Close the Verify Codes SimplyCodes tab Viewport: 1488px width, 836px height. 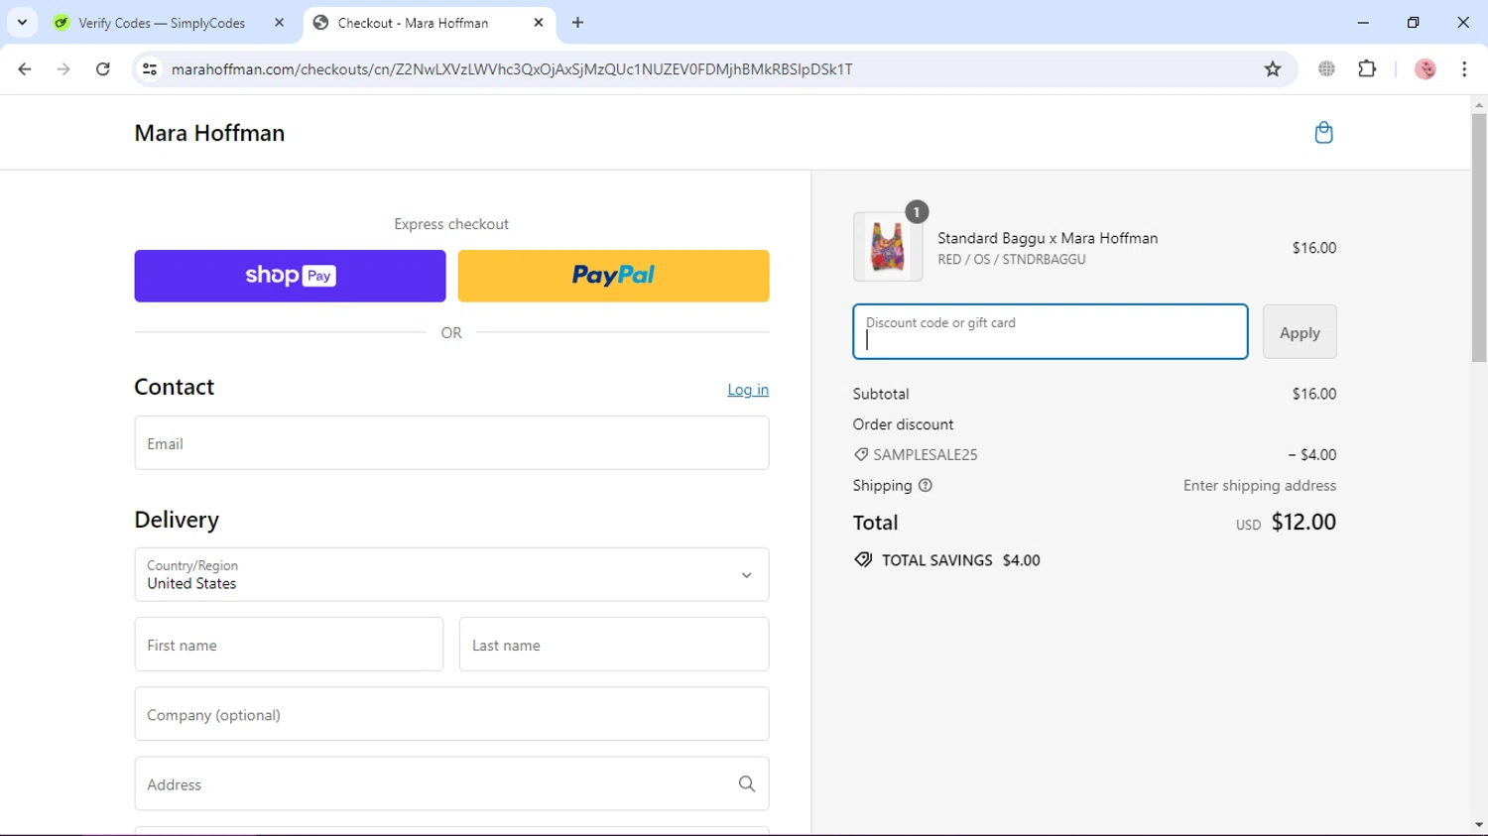pos(279,23)
